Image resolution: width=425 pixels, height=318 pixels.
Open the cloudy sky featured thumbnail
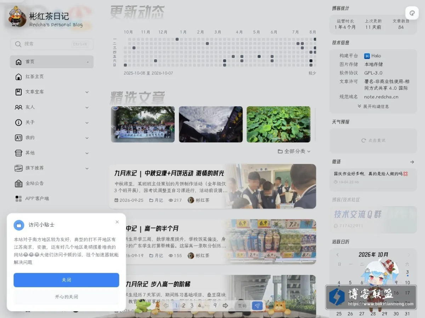click(x=211, y=124)
